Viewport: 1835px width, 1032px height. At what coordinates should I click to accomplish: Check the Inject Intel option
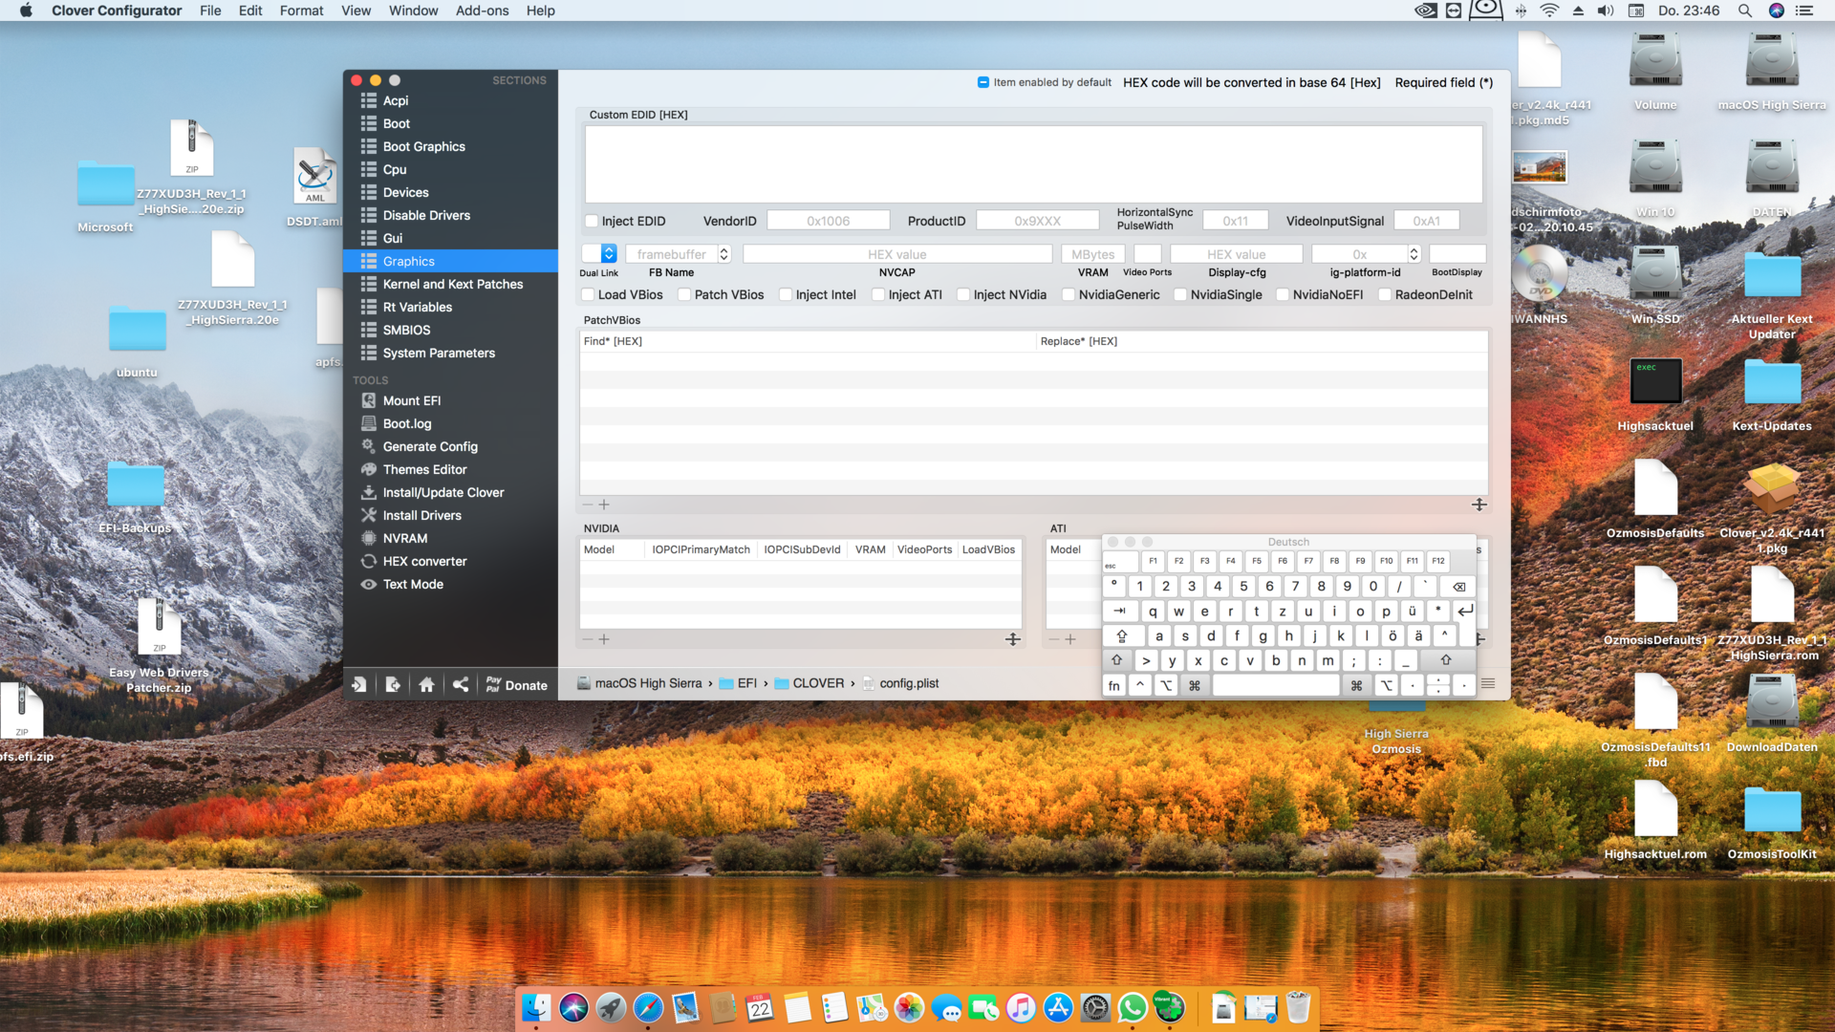coord(786,294)
